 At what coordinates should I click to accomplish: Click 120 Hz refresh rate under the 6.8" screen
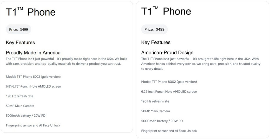(x=19, y=96)
